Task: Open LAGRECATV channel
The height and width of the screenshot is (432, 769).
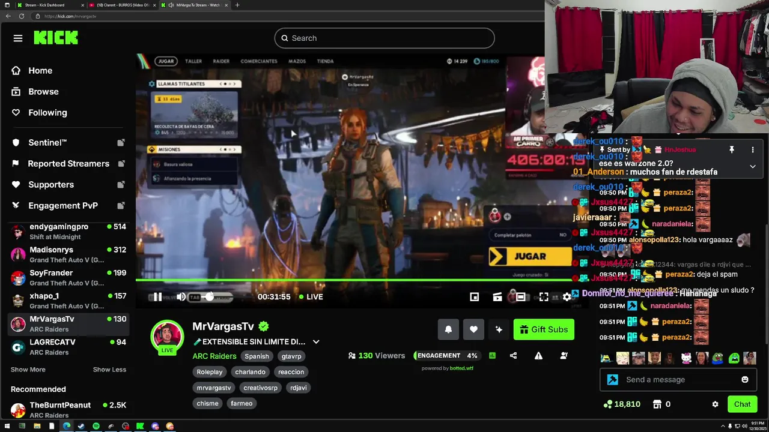Action: 68,347
